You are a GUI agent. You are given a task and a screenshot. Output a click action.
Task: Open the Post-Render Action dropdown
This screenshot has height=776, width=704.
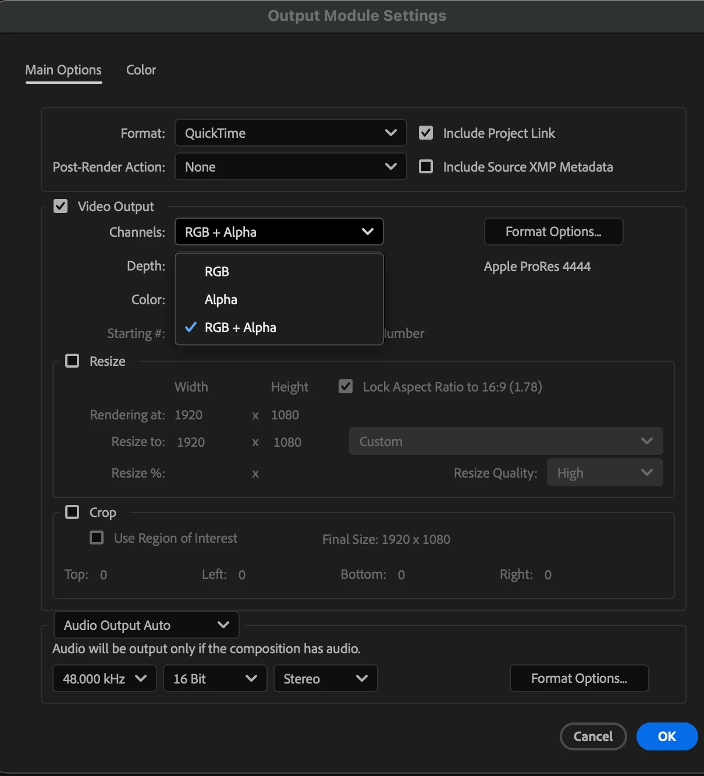[290, 167]
